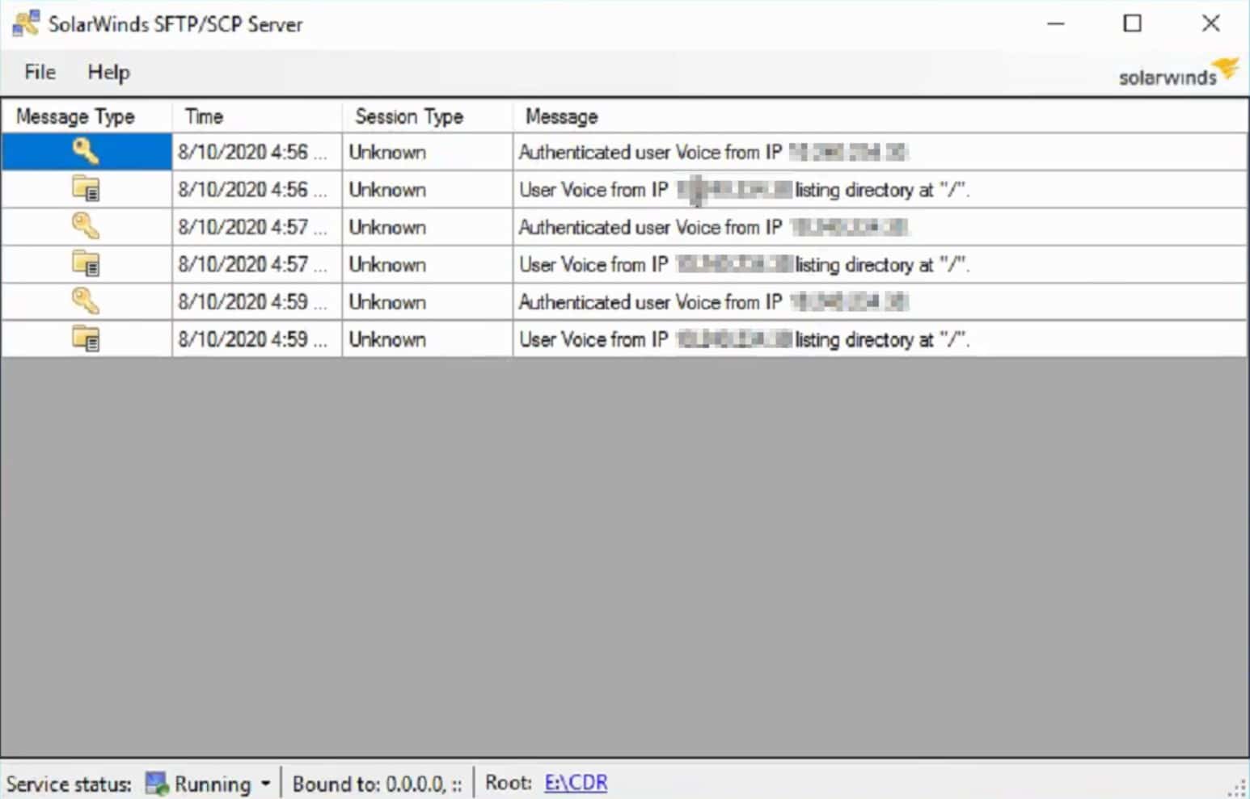Click the Bound to: 0.0.0.0 status entry
Viewport: 1250px width, 799px height.
tap(377, 784)
